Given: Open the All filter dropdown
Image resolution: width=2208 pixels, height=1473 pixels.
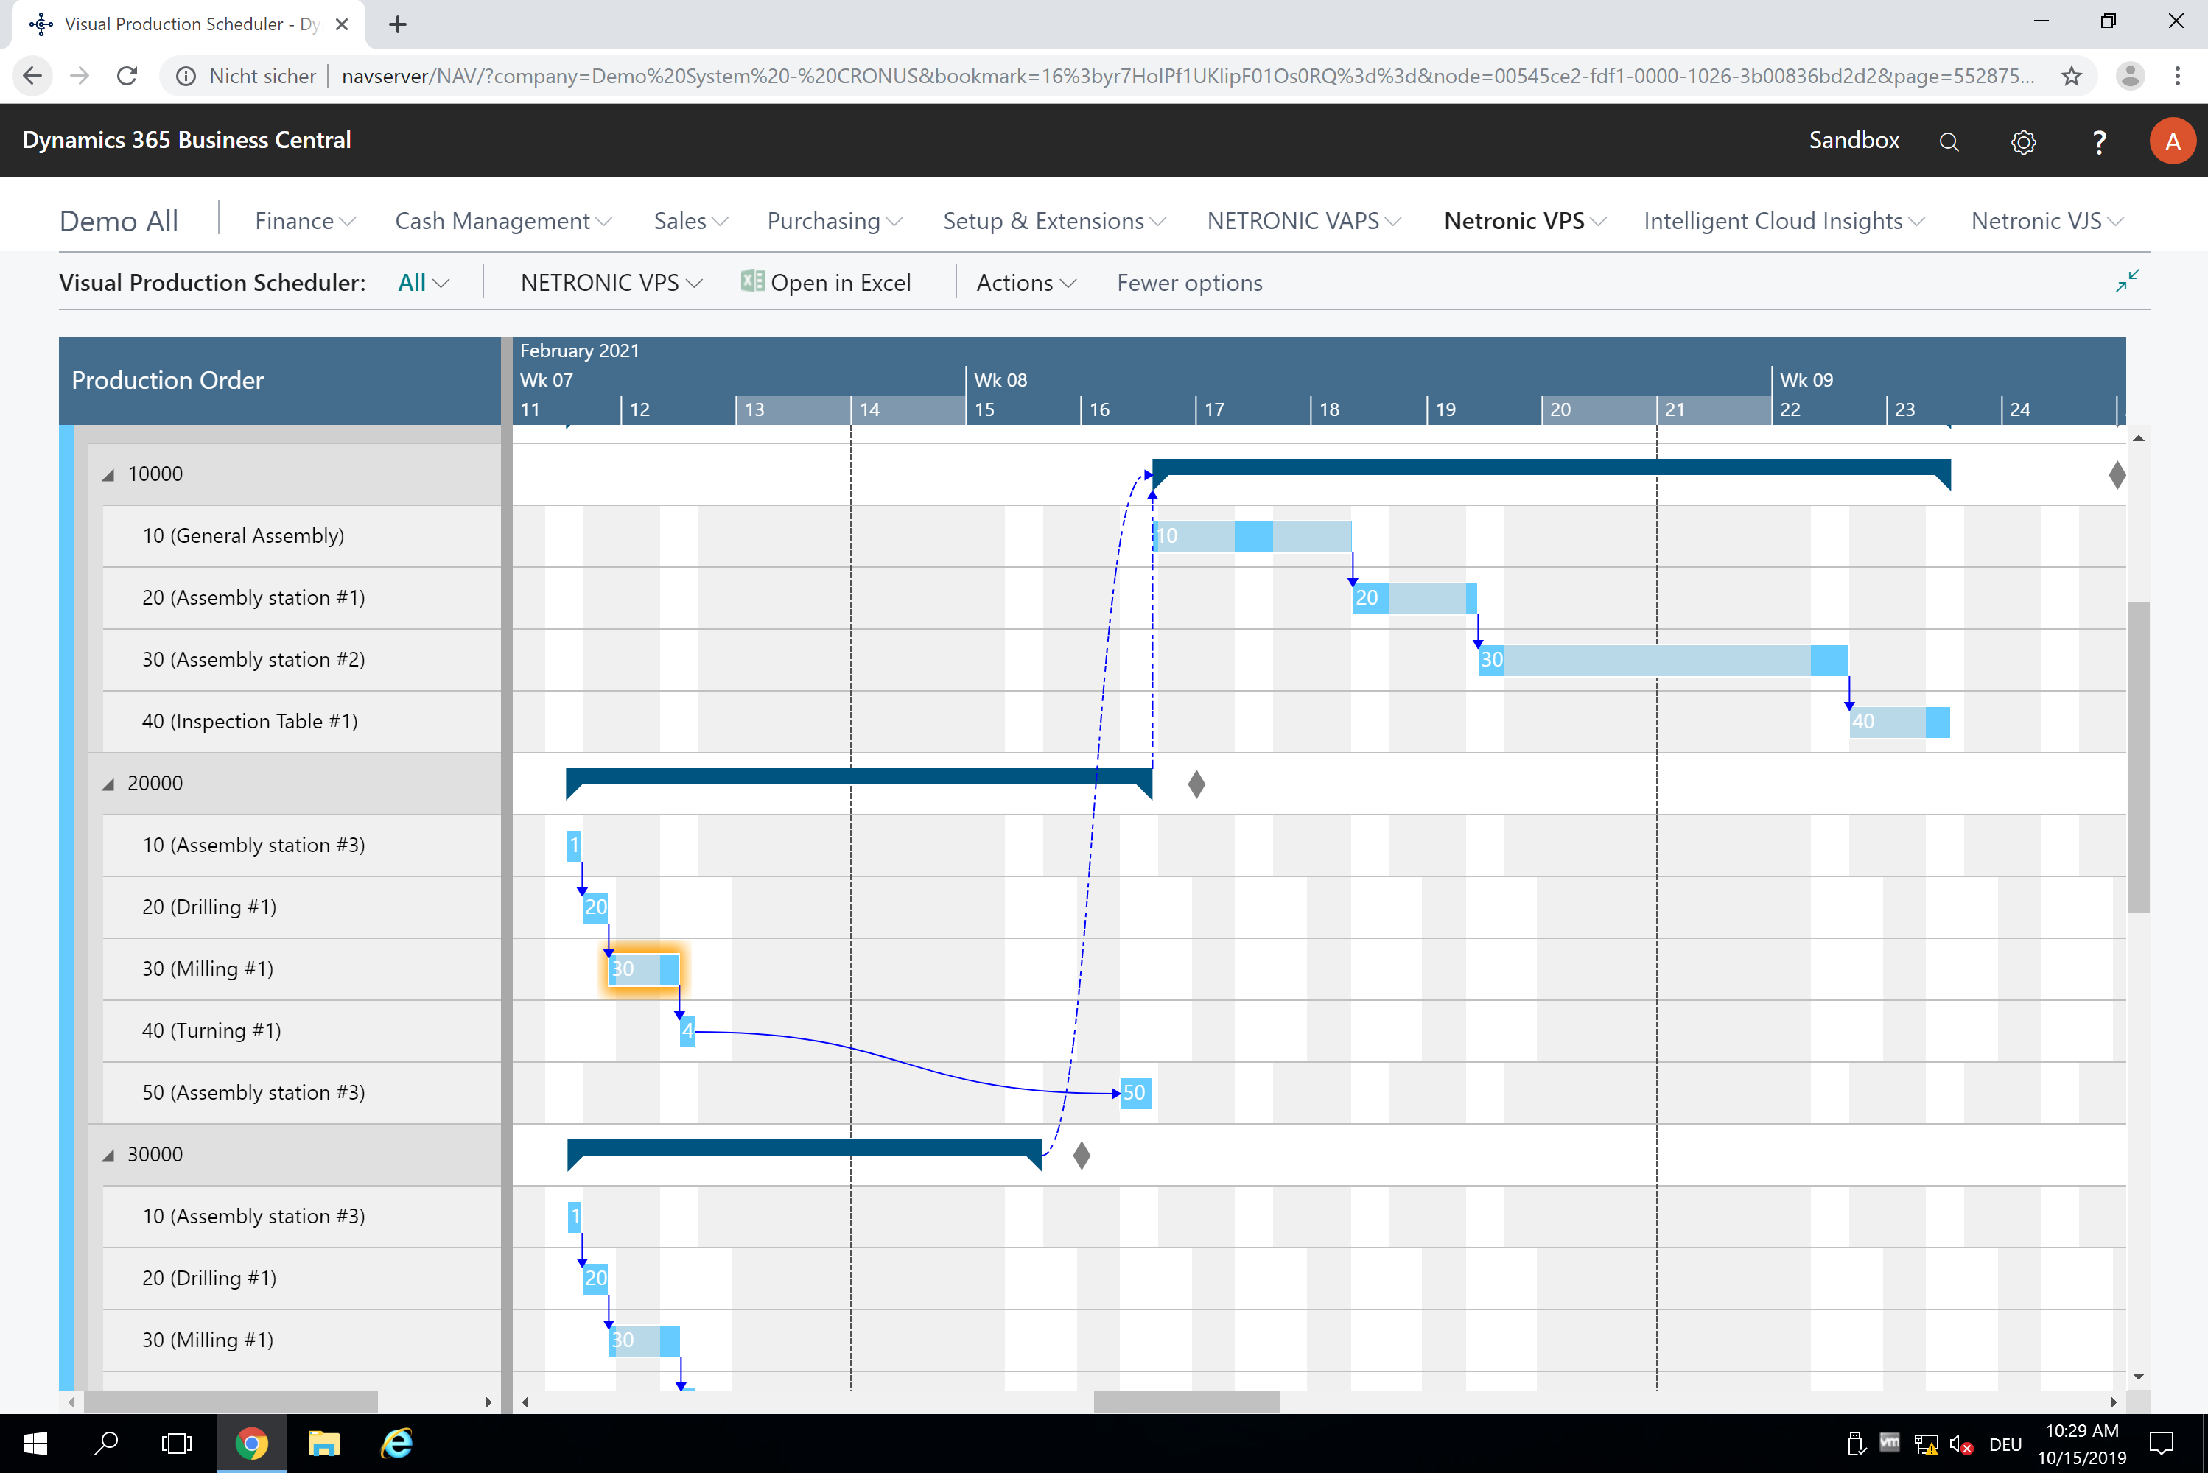Looking at the screenshot, I should 422,282.
